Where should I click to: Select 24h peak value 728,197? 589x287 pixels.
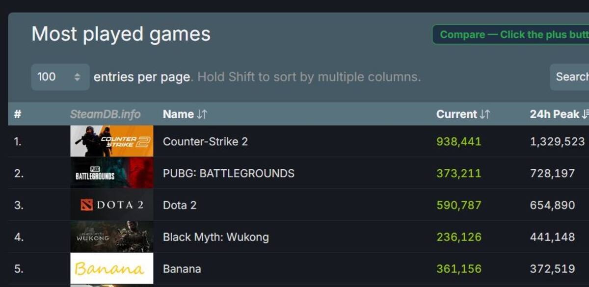click(x=552, y=173)
